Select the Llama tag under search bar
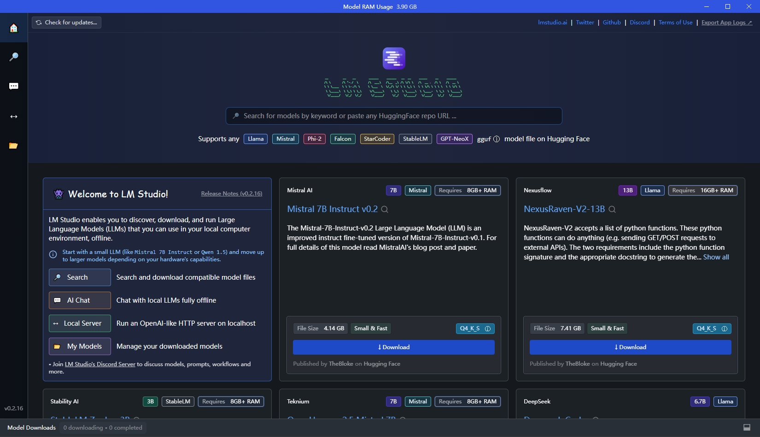760x437 pixels. click(256, 139)
